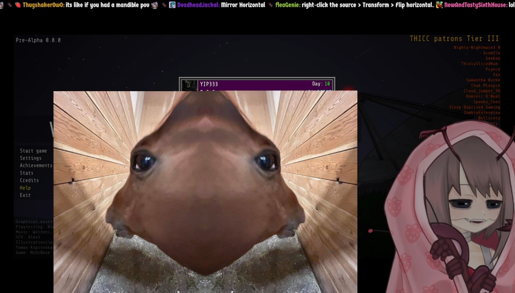This screenshot has height=293, width=515.
Task: Click the credits line starting 'Music: Wolfeni'
Action: tap(34, 232)
